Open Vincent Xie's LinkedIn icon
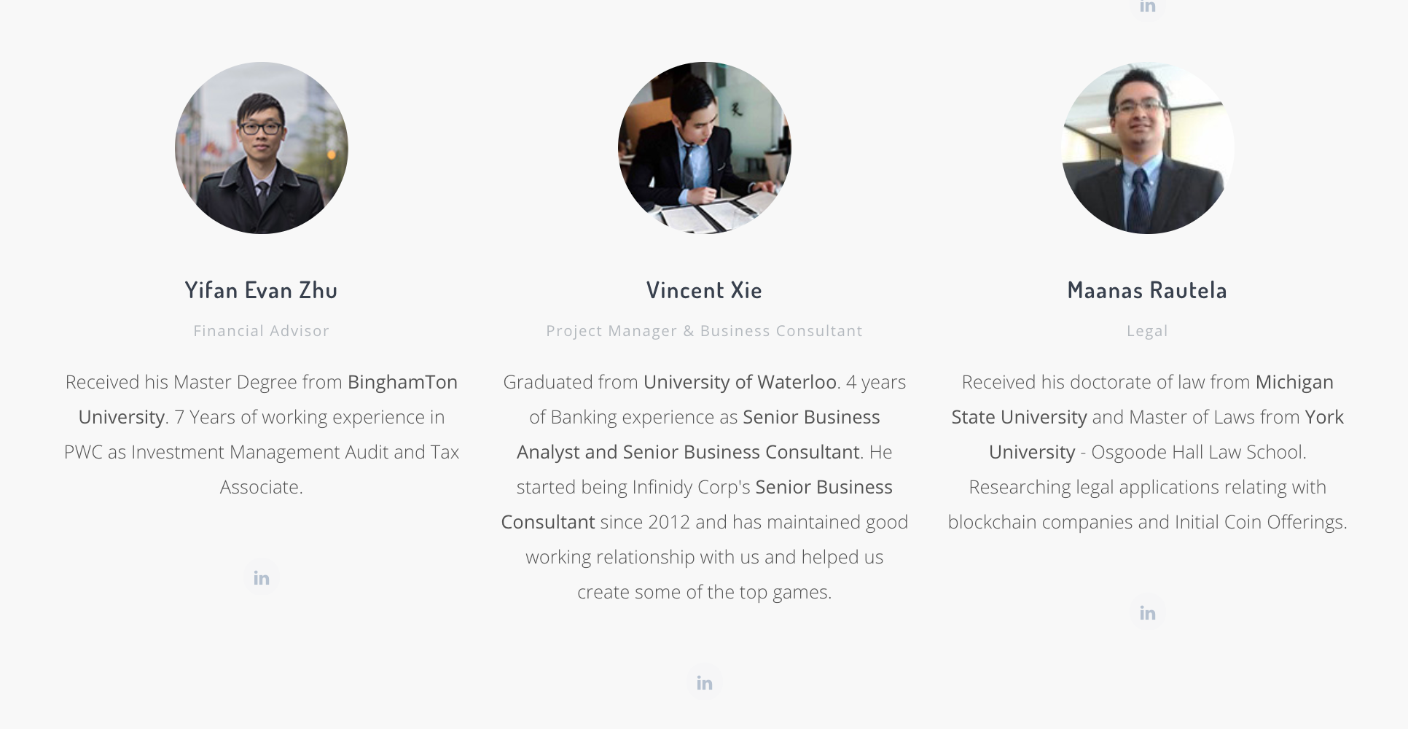This screenshot has height=729, width=1408. click(x=704, y=683)
